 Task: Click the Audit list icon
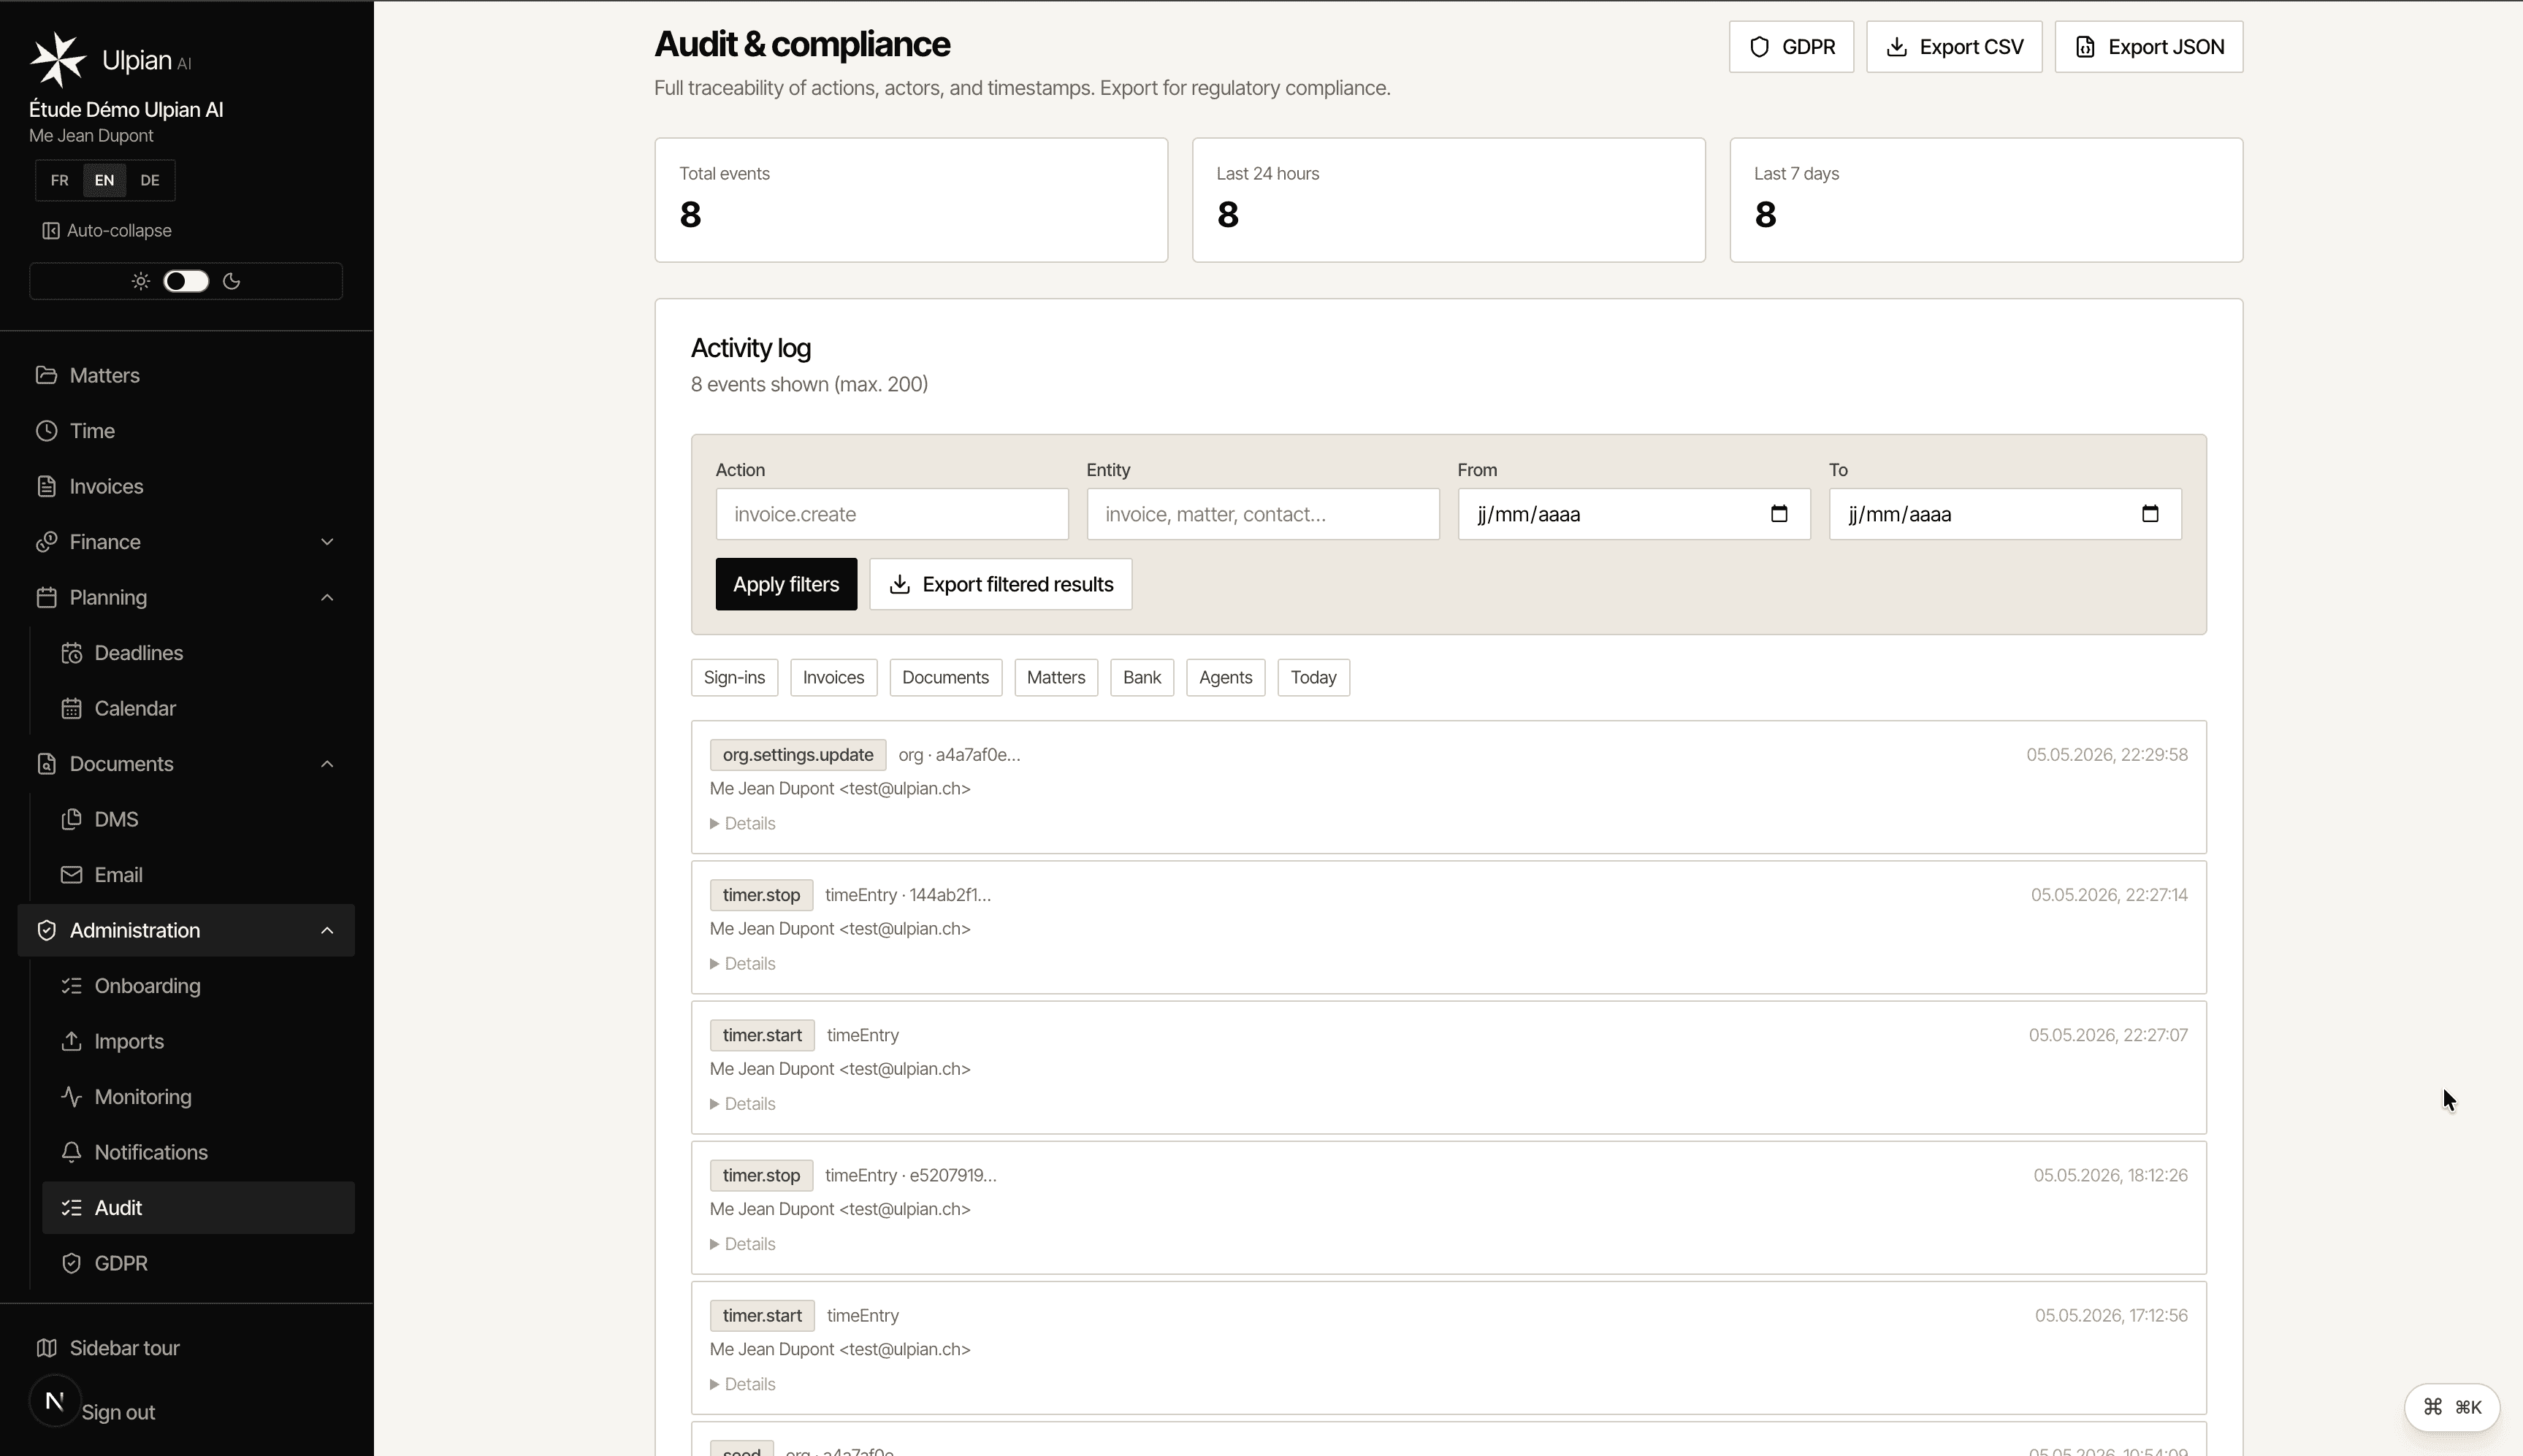pos(71,1208)
